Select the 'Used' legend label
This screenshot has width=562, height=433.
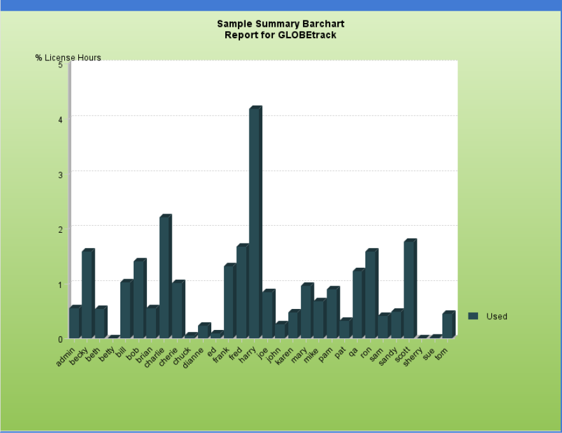coord(496,316)
